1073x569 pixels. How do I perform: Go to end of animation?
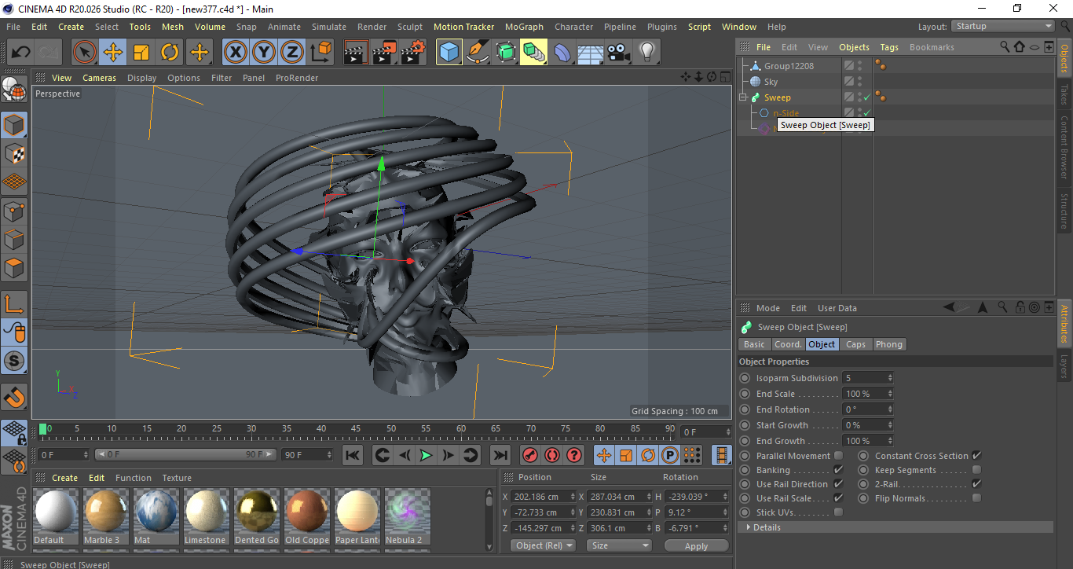(500, 455)
